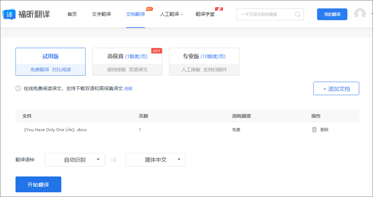Focus the translation search box

(x=270, y=14)
